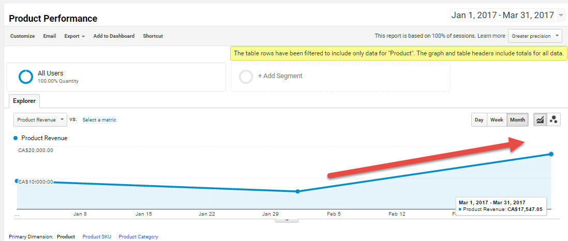Image resolution: width=568 pixels, height=241 pixels.
Task: Click Select a metric link
Action: tap(99, 120)
